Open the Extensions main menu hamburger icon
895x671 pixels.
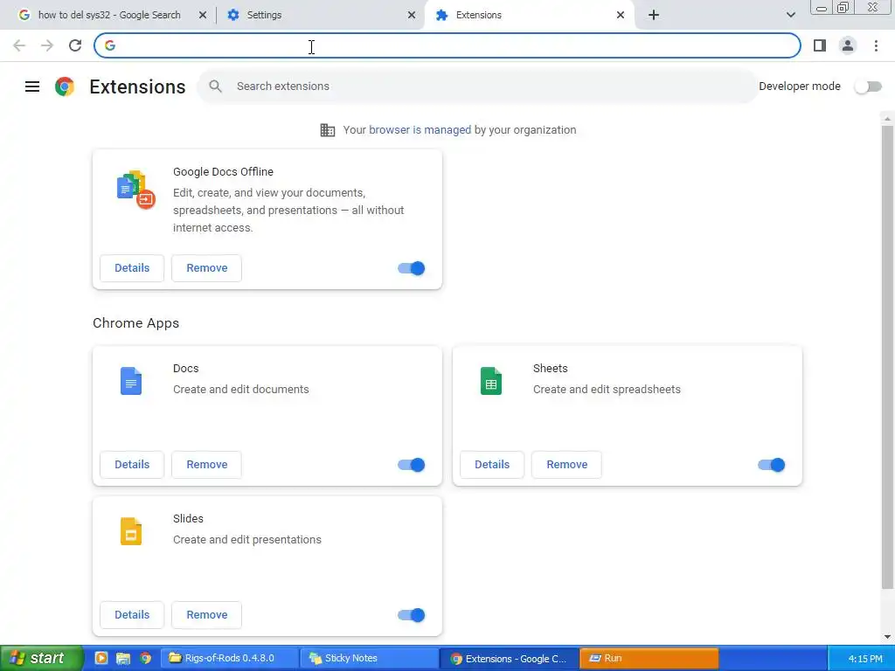click(x=32, y=86)
